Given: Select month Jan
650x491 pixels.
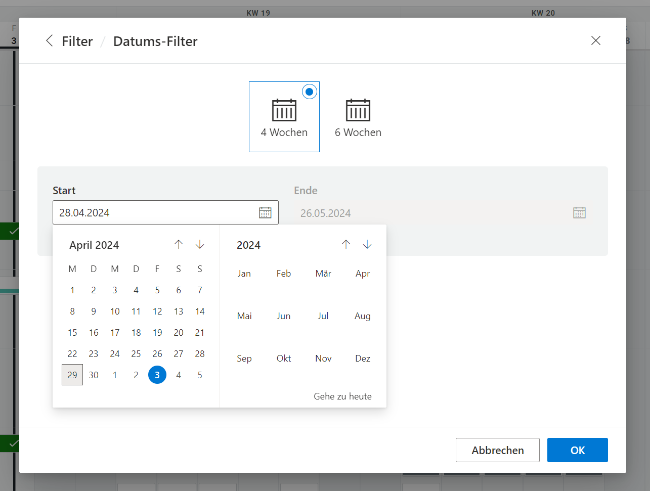Looking at the screenshot, I should (244, 274).
